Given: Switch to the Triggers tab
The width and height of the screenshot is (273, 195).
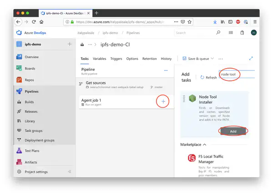Looking at the screenshot, I should coord(116,59).
